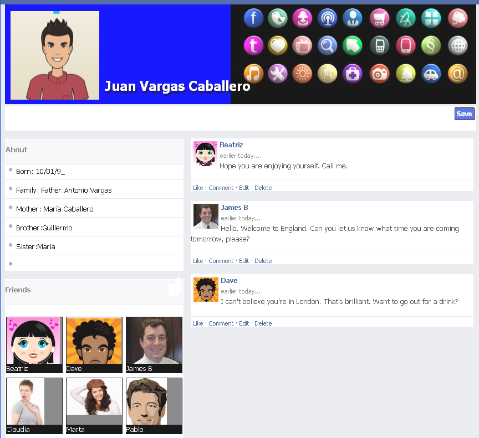
Task: Click the Facebook icon
Action: pos(253,18)
